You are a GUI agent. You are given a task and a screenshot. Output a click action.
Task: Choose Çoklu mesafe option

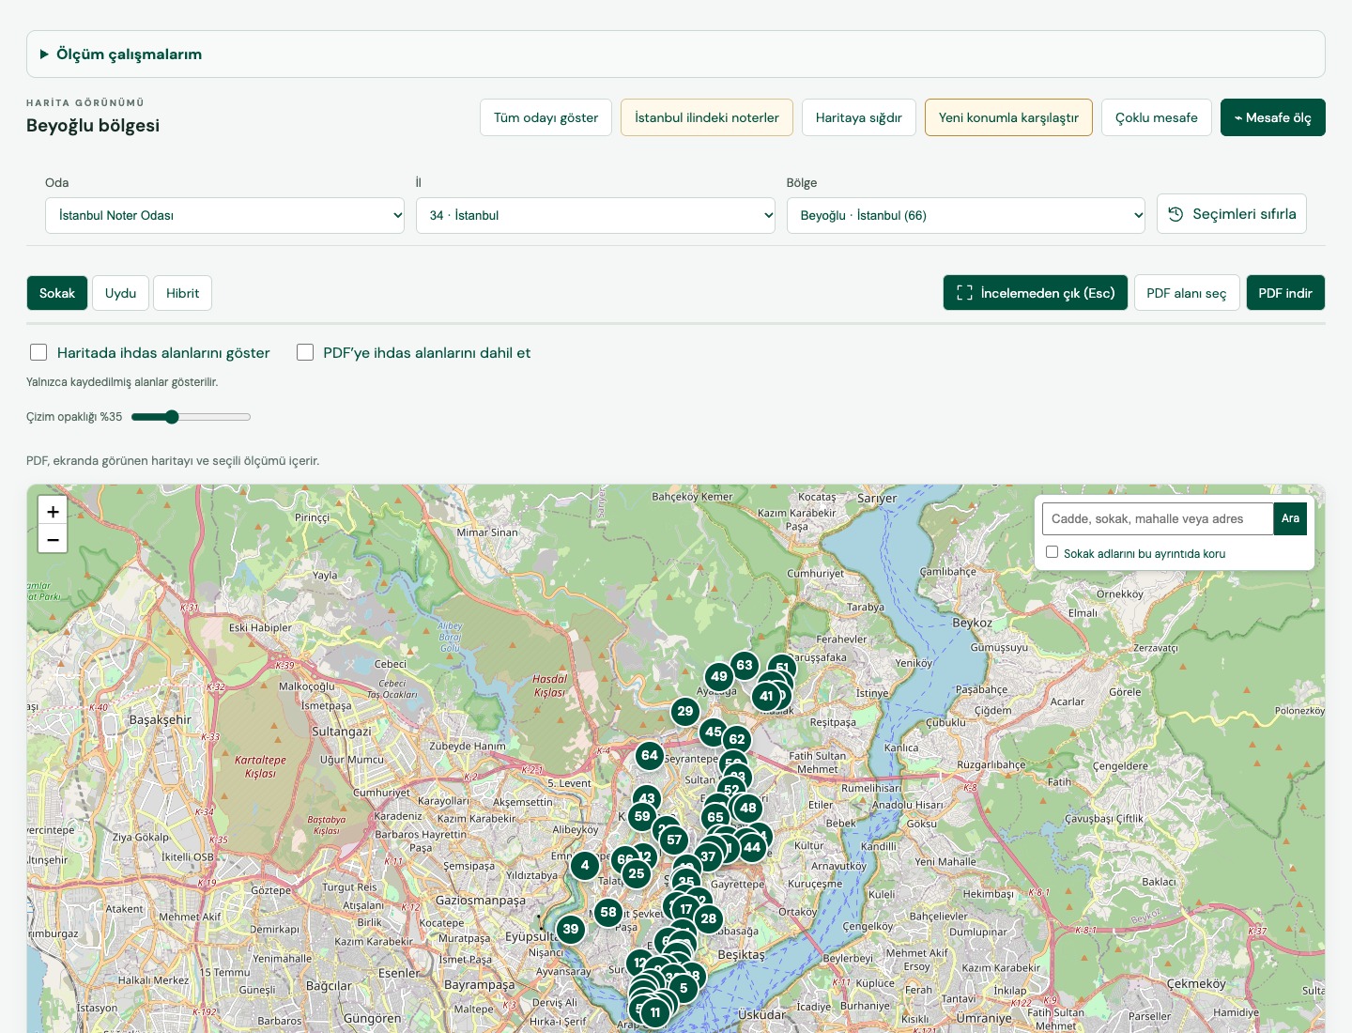[x=1157, y=117]
